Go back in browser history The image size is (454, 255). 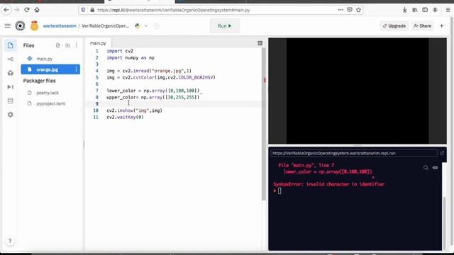(x=6, y=10)
